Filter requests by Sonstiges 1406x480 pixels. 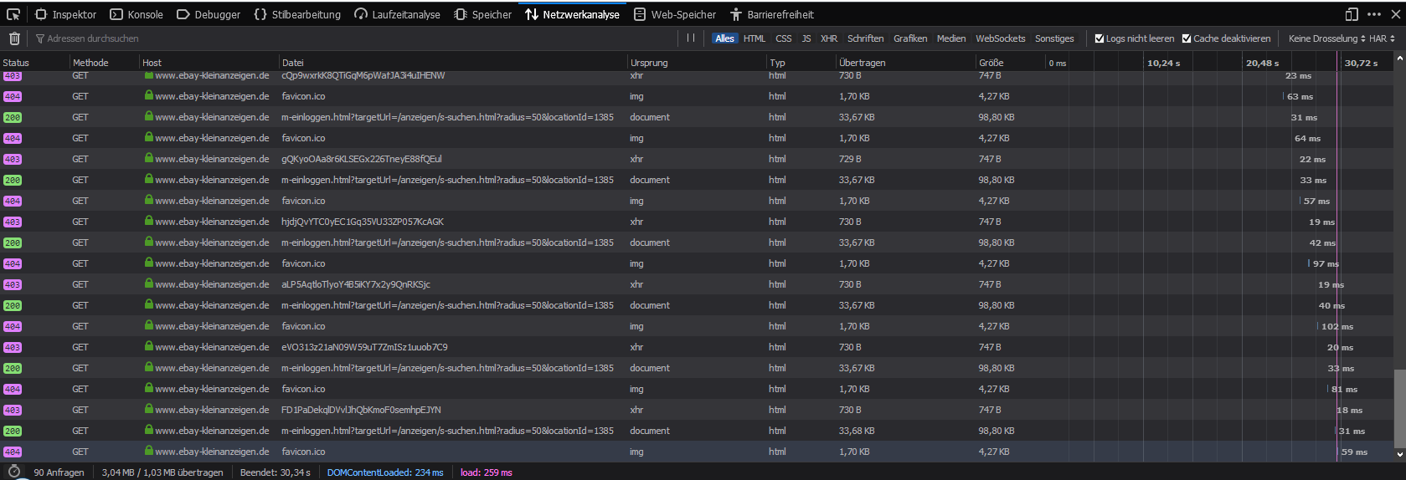pos(1054,38)
